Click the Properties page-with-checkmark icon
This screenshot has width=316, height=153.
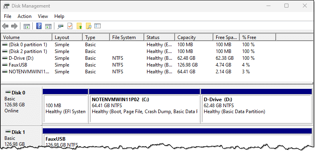(x=70, y=26)
